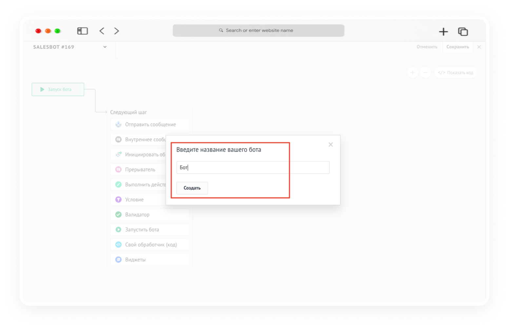Click the green Выполнить действие icon
This screenshot has width=509, height=329.
click(x=118, y=185)
